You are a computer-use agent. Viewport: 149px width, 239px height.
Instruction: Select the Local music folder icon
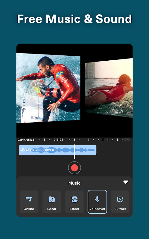[52, 199]
